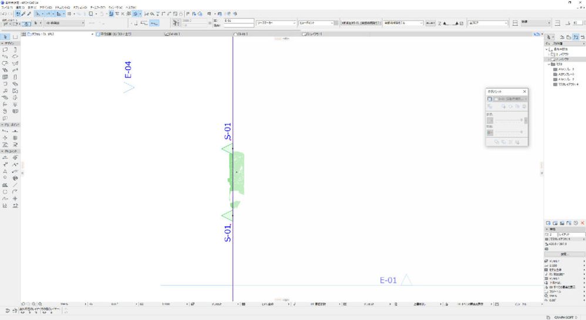586x320 pixels.
Task: Select the Elevation viewpoint tool
Action: (15, 131)
